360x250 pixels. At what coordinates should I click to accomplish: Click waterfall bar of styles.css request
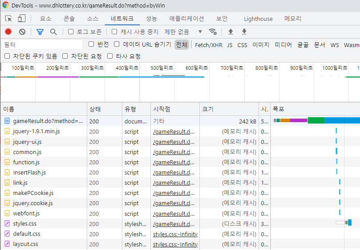point(344,222)
